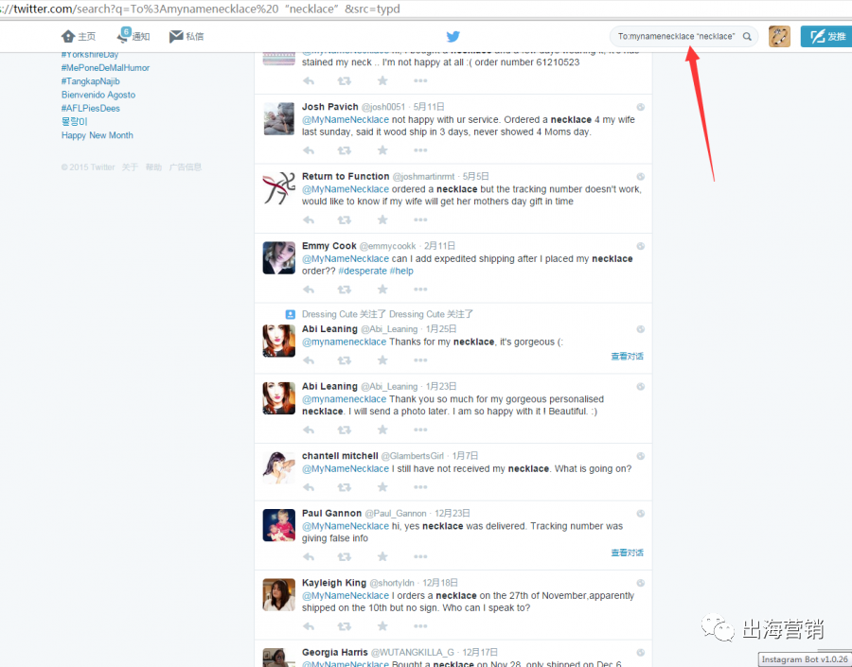The width and height of the screenshot is (852, 667).
Task: Open Paul Gannon's profile picture
Action: point(278,525)
